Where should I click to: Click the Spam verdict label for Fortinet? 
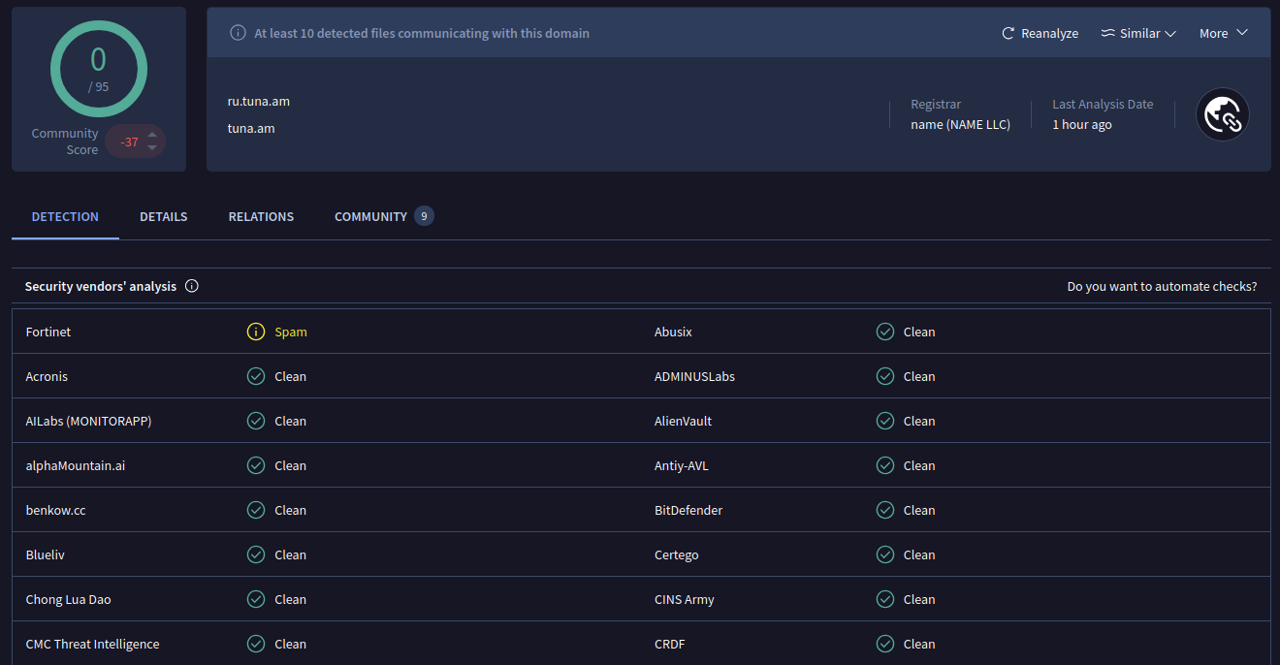click(291, 332)
